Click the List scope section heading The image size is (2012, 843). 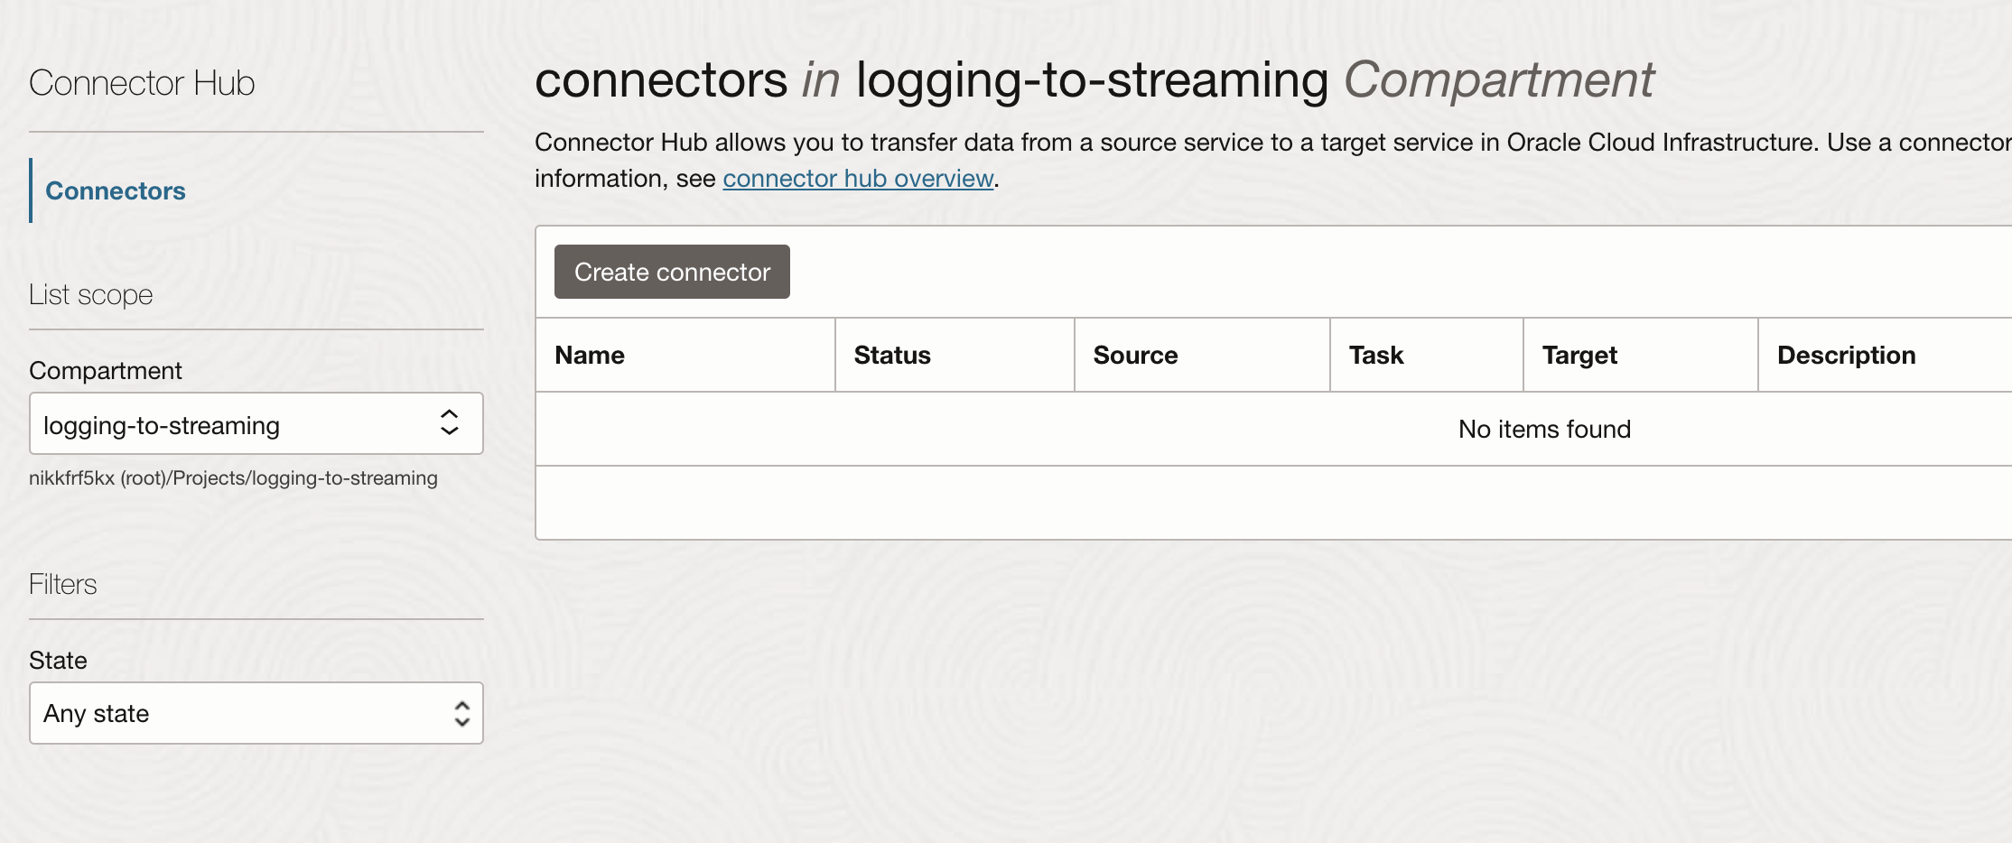(x=90, y=294)
